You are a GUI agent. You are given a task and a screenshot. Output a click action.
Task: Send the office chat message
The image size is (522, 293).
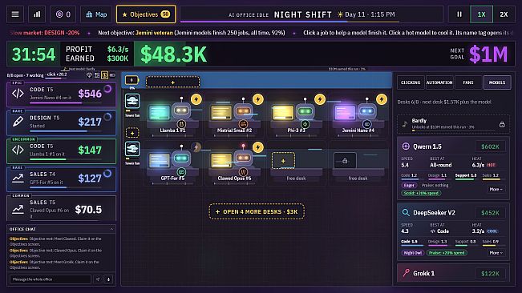(98, 279)
